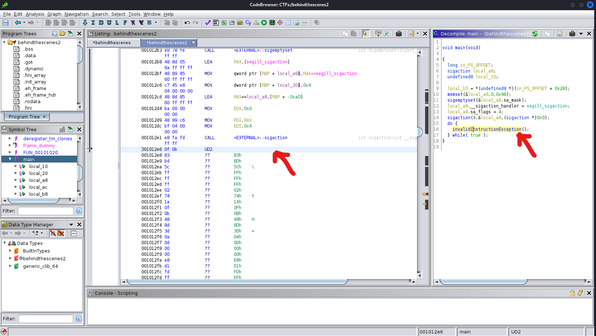Viewport: 596px width, 336px height.
Task: Close the *behindthescenes2 listing tab
Action: pyautogui.click(x=194, y=43)
